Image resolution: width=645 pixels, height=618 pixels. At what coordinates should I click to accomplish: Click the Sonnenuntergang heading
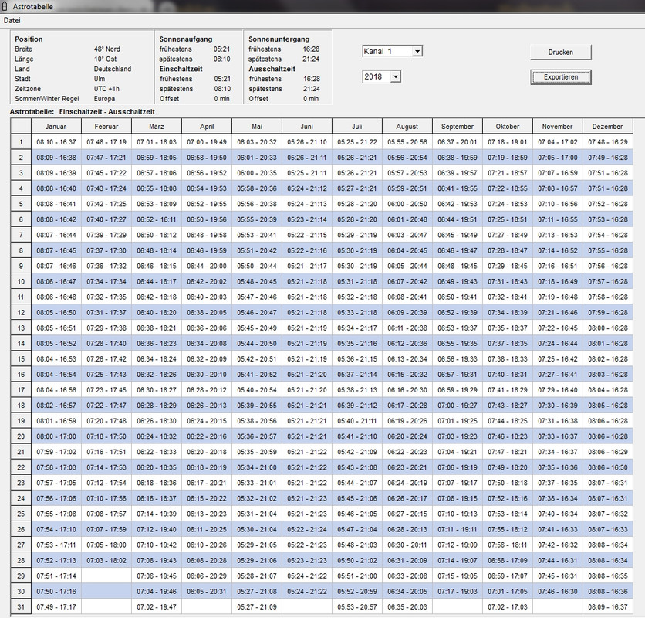point(279,39)
